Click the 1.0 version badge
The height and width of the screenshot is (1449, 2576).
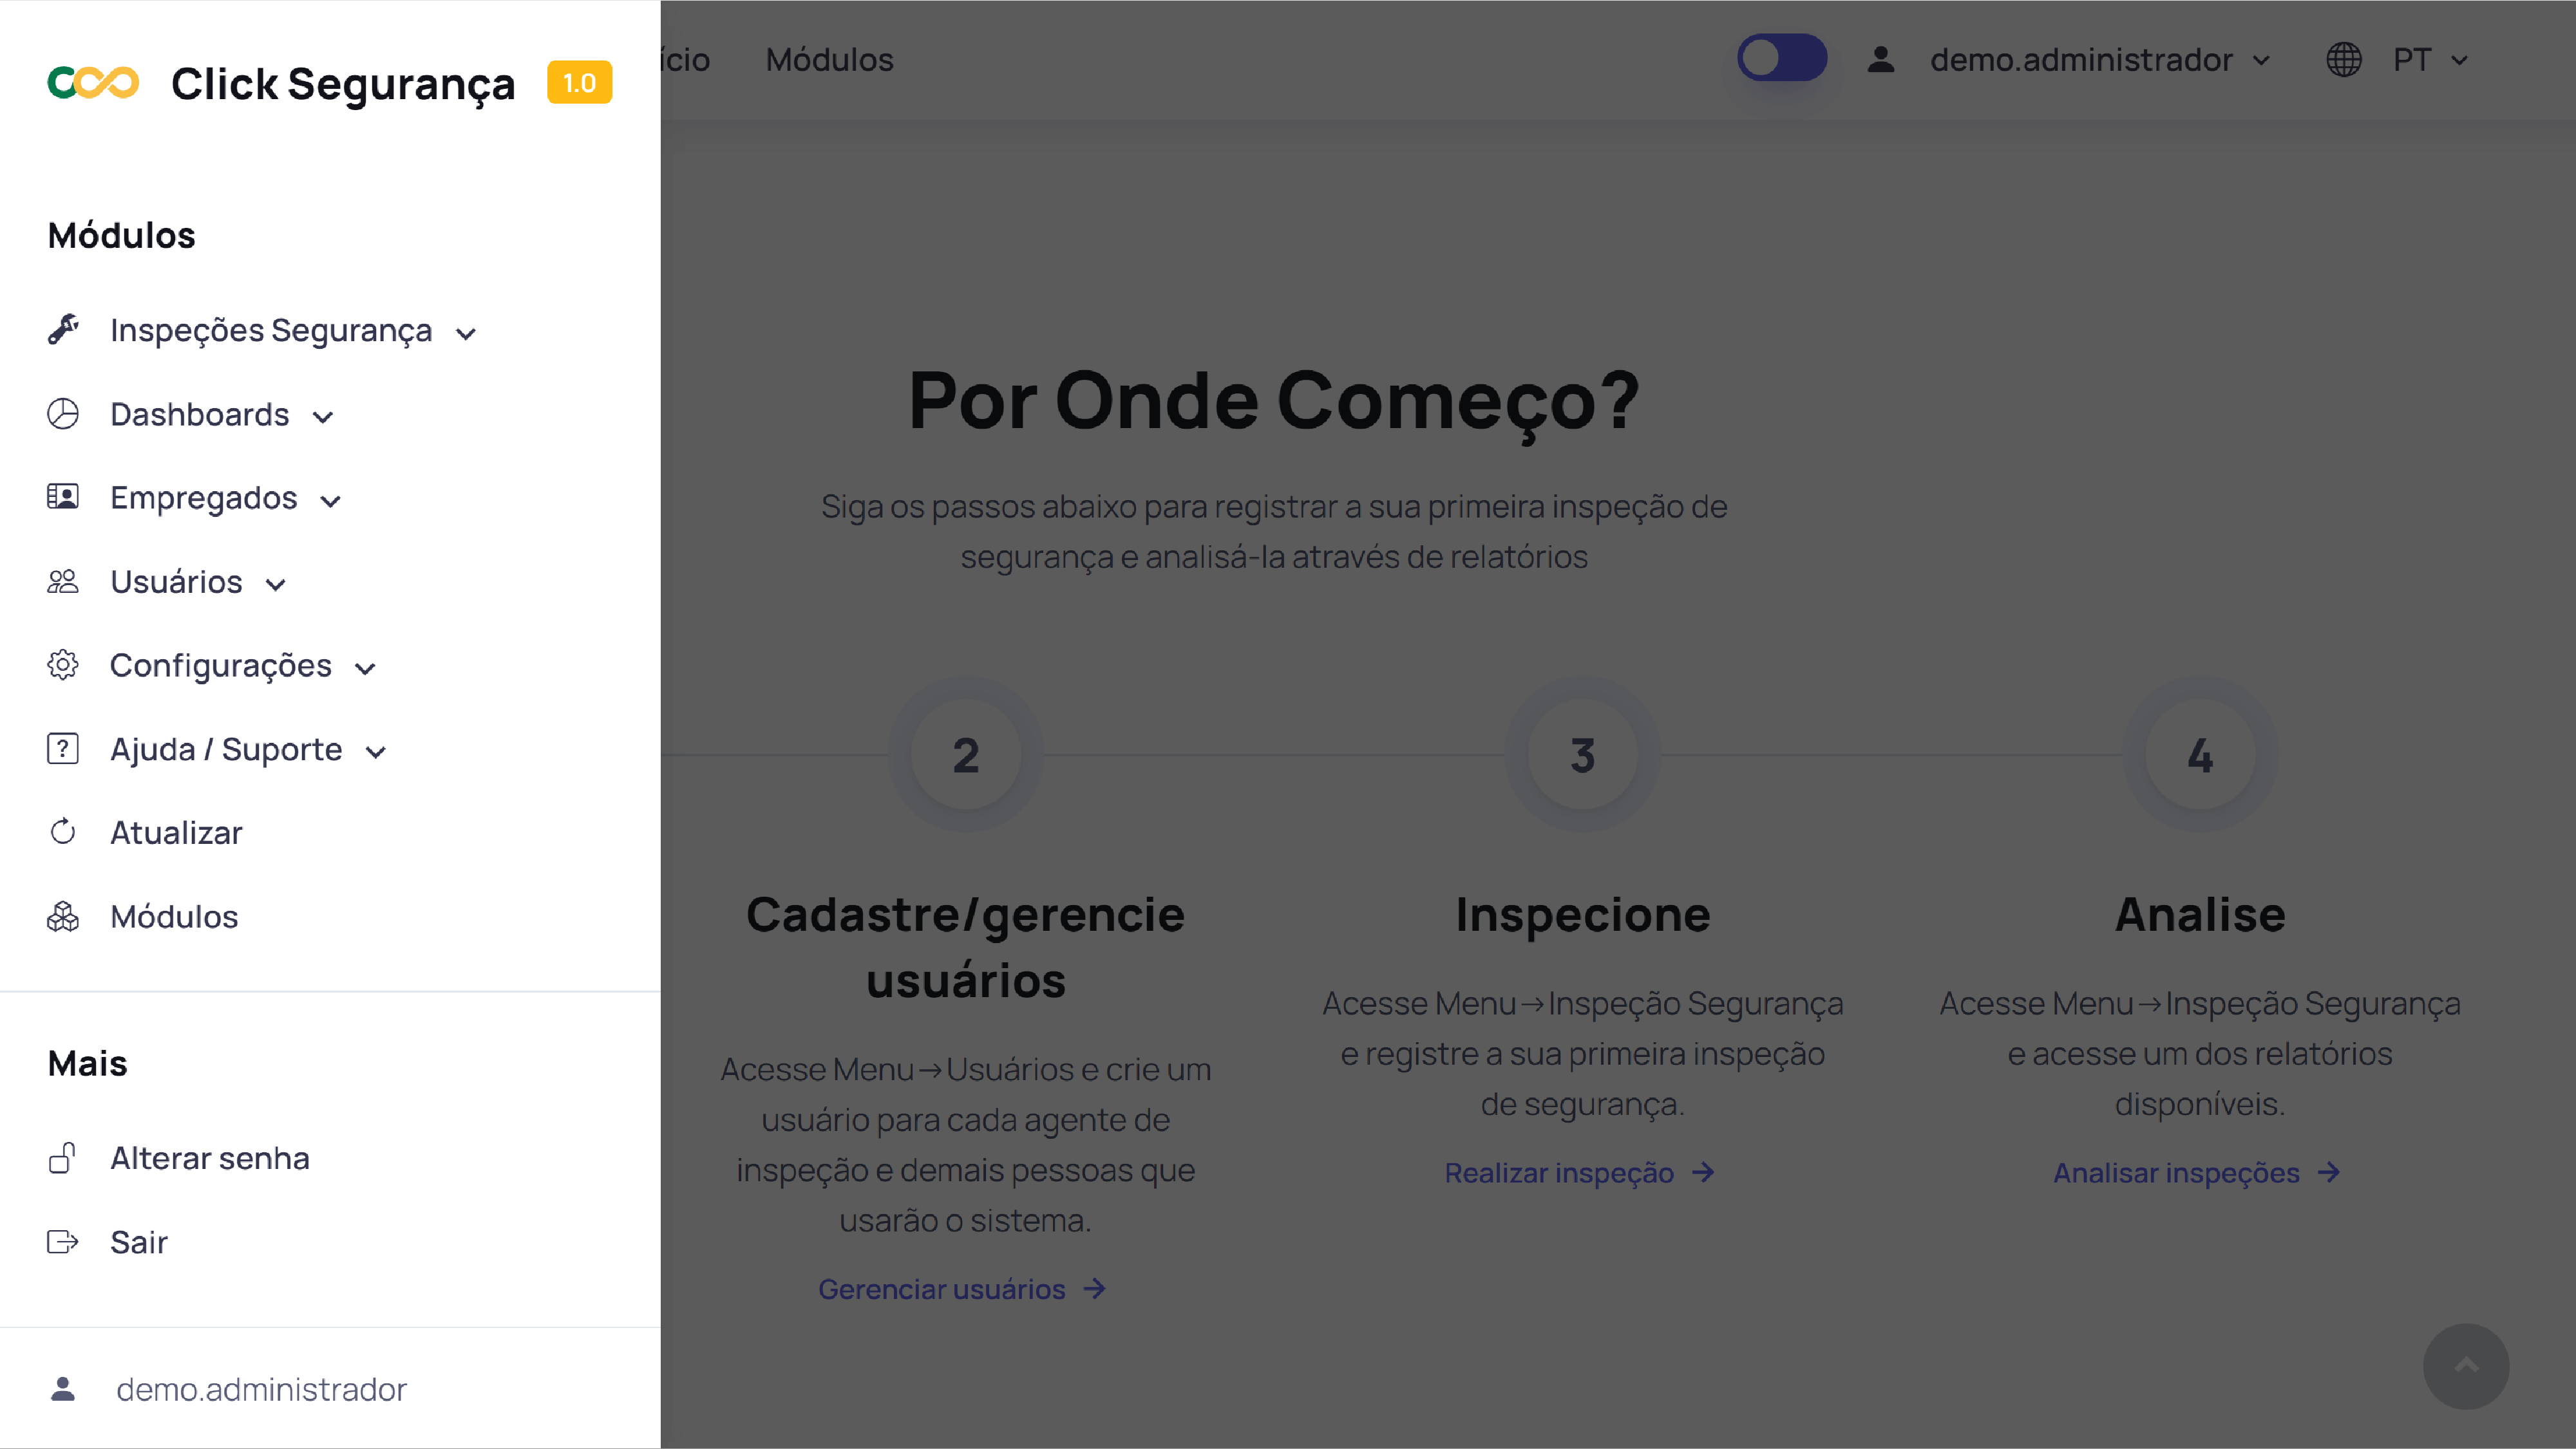click(x=579, y=83)
